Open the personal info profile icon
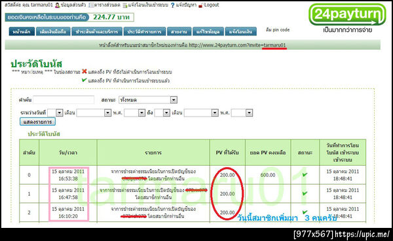The image size is (393, 241). point(57,5)
